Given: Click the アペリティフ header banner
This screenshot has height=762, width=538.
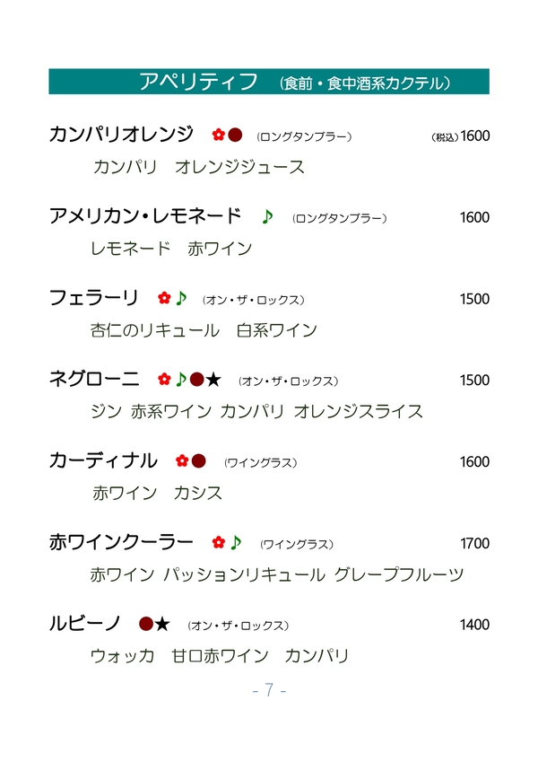Looking at the screenshot, I should 269,82.
